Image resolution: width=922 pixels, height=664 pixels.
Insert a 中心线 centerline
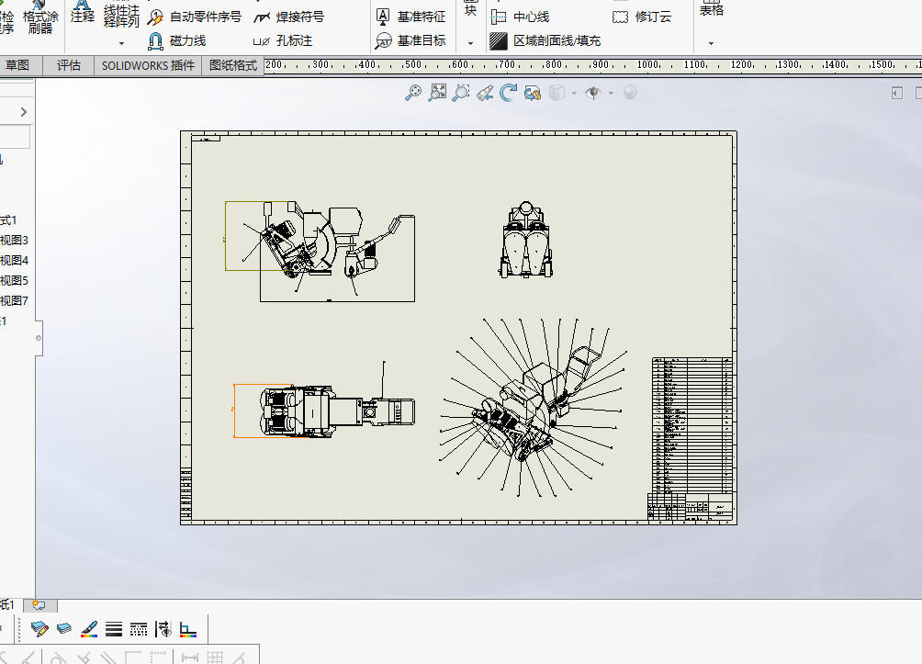pos(520,17)
